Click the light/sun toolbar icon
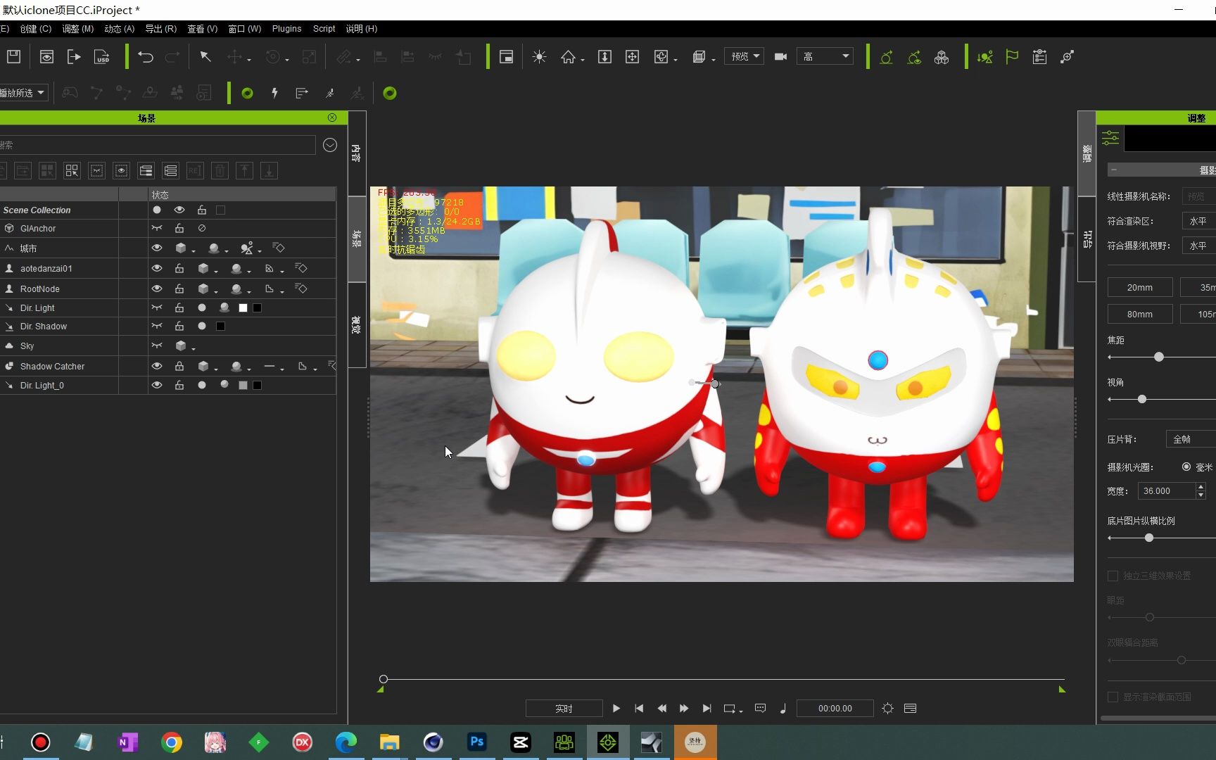Image resolution: width=1216 pixels, height=760 pixels. 540,57
